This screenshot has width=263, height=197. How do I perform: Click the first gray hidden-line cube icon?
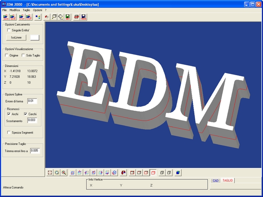click(162, 172)
